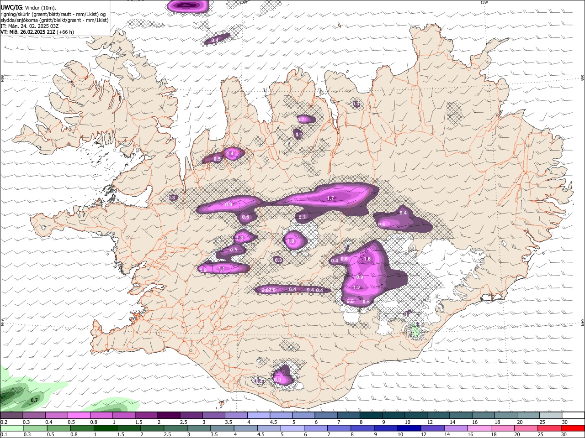Select the forecast time "VT: Mið. 26.02.2025 21Z" line
Screen dimensions: 585x438
tap(37, 32)
